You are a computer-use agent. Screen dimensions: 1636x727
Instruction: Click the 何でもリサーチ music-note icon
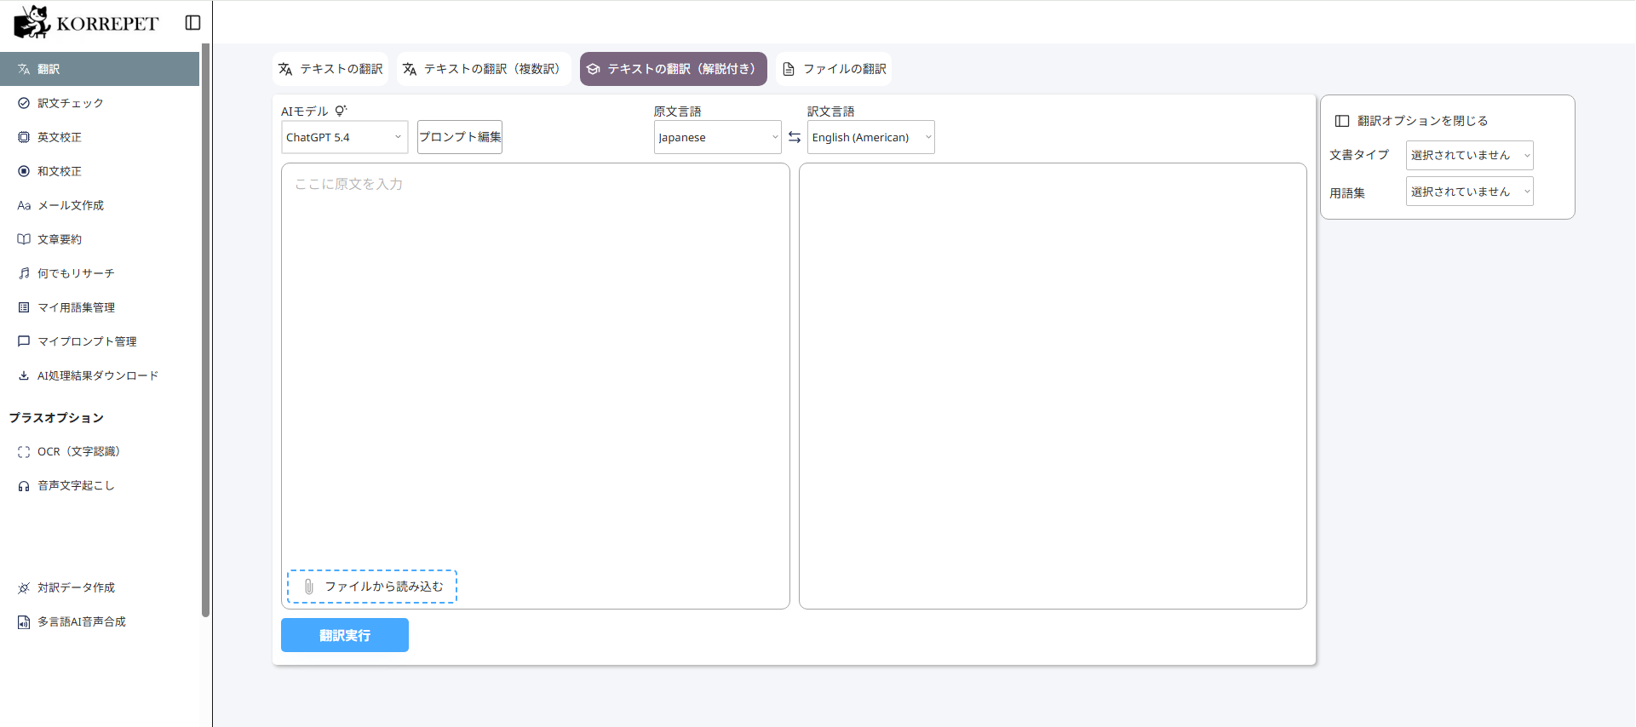coord(24,273)
